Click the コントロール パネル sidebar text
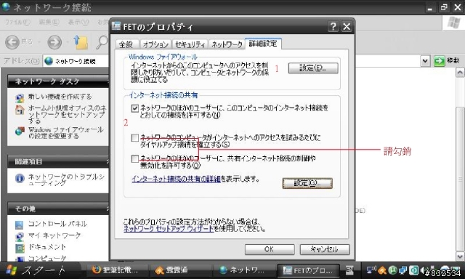The height and width of the screenshot is (279, 465). [x=57, y=224]
